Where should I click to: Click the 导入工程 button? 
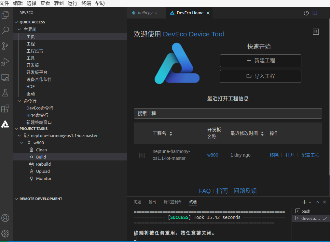click(x=261, y=76)
